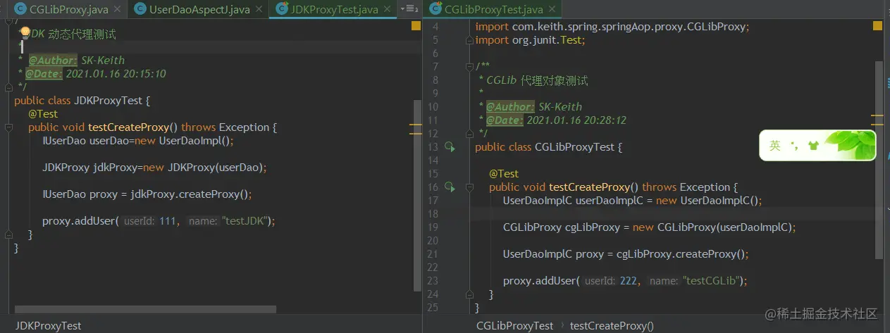890x333 pixels.
Task: Click the right editor vertical scrollbar
Action: [878, 159]
